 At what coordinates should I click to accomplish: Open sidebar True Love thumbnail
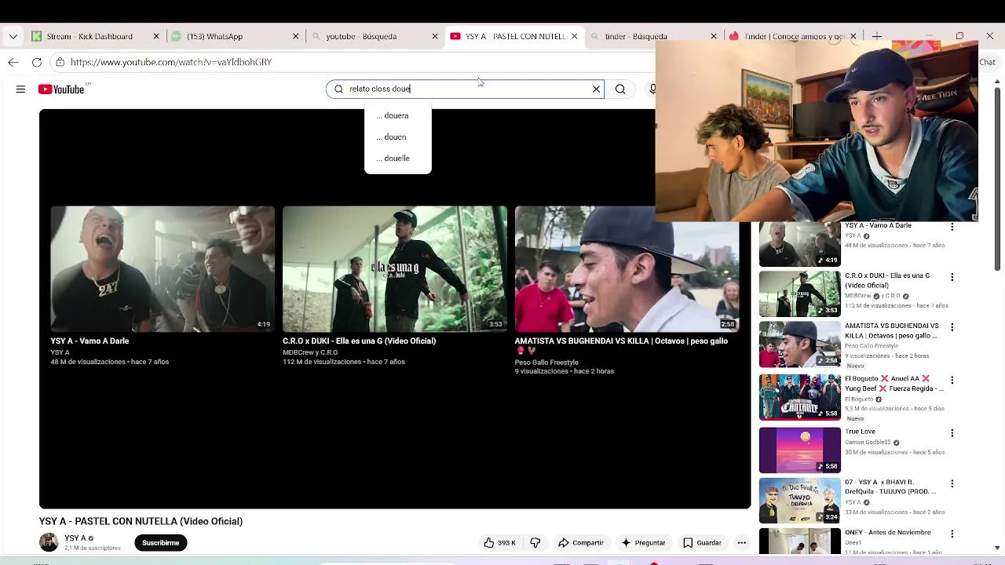tap(799, 450)
